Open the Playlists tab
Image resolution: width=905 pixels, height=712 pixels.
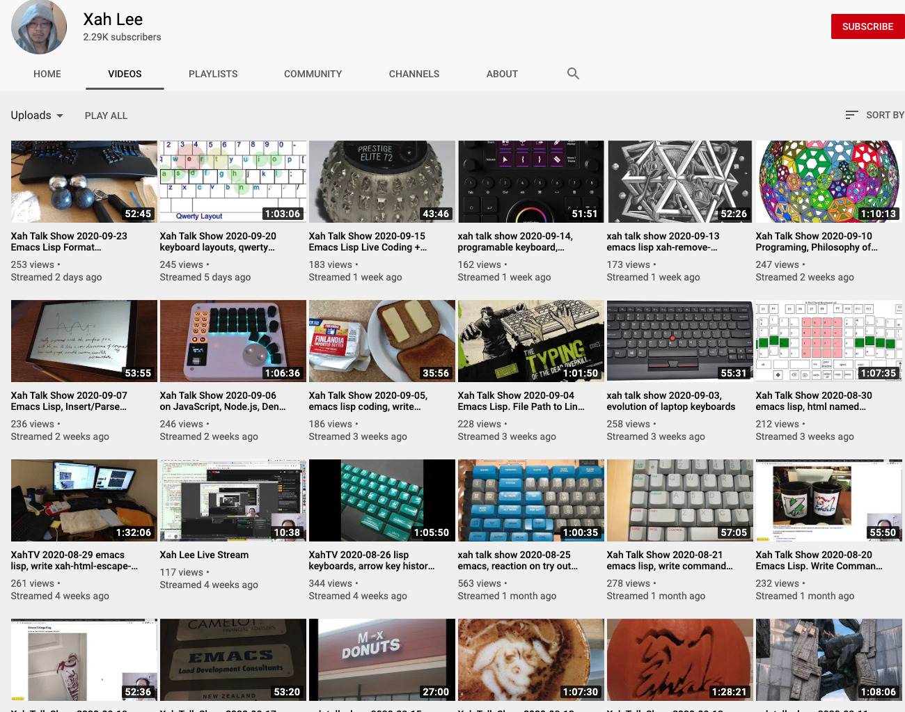pos(213,74)
